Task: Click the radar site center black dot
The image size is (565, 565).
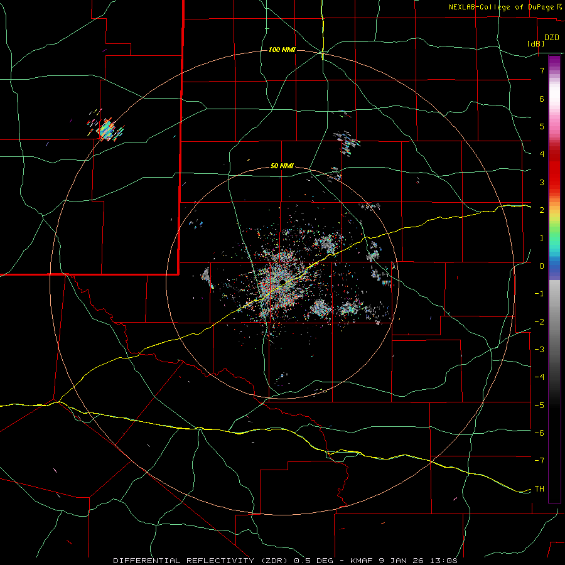Action: point(283,281)
